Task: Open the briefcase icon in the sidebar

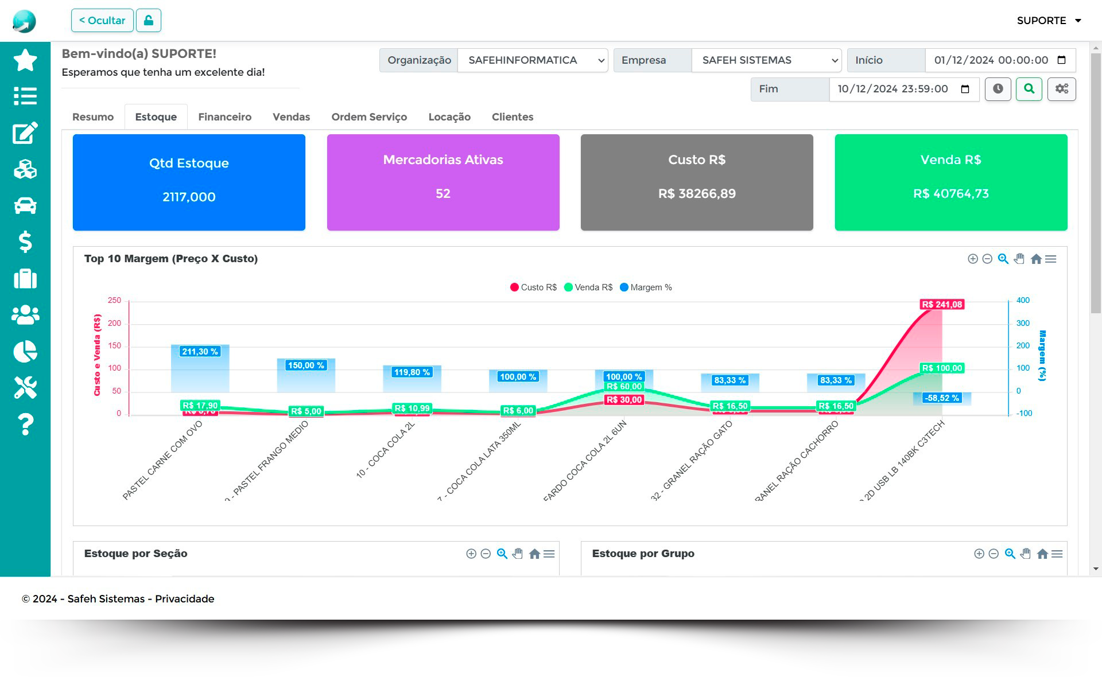Action: coord(25,278)
